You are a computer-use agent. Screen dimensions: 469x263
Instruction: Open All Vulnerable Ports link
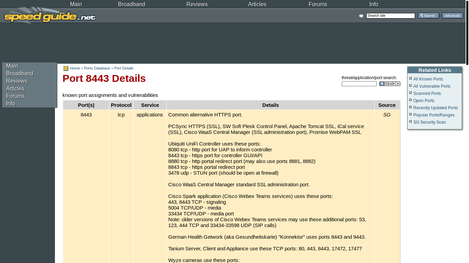coord(432,86)
